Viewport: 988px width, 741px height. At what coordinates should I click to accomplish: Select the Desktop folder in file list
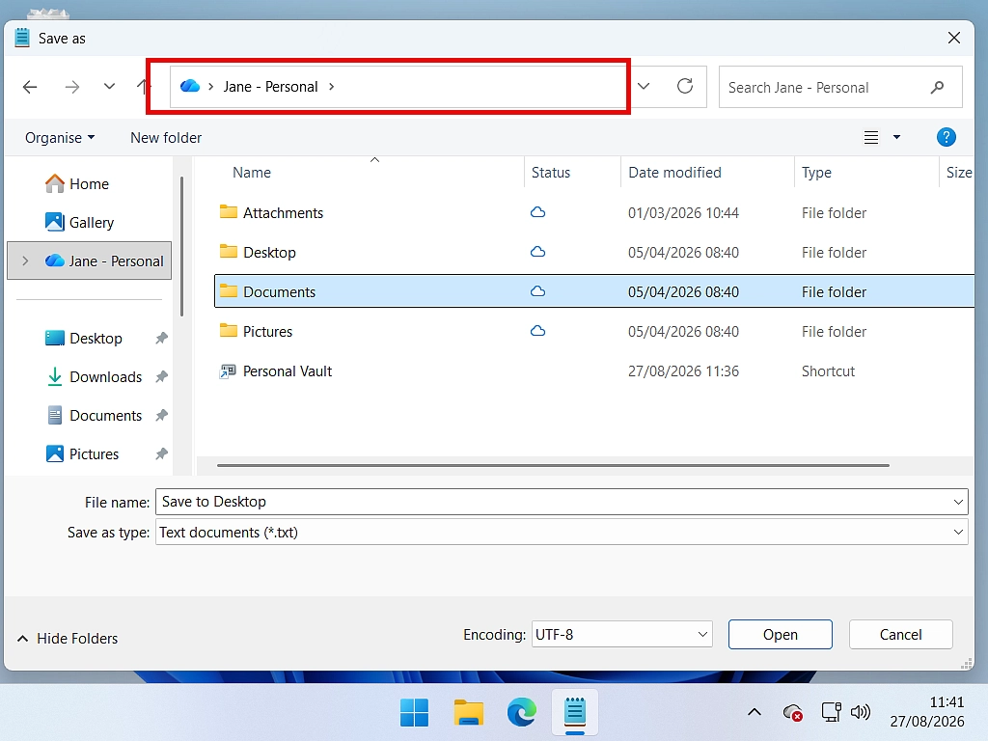click(x=594, y=253)
